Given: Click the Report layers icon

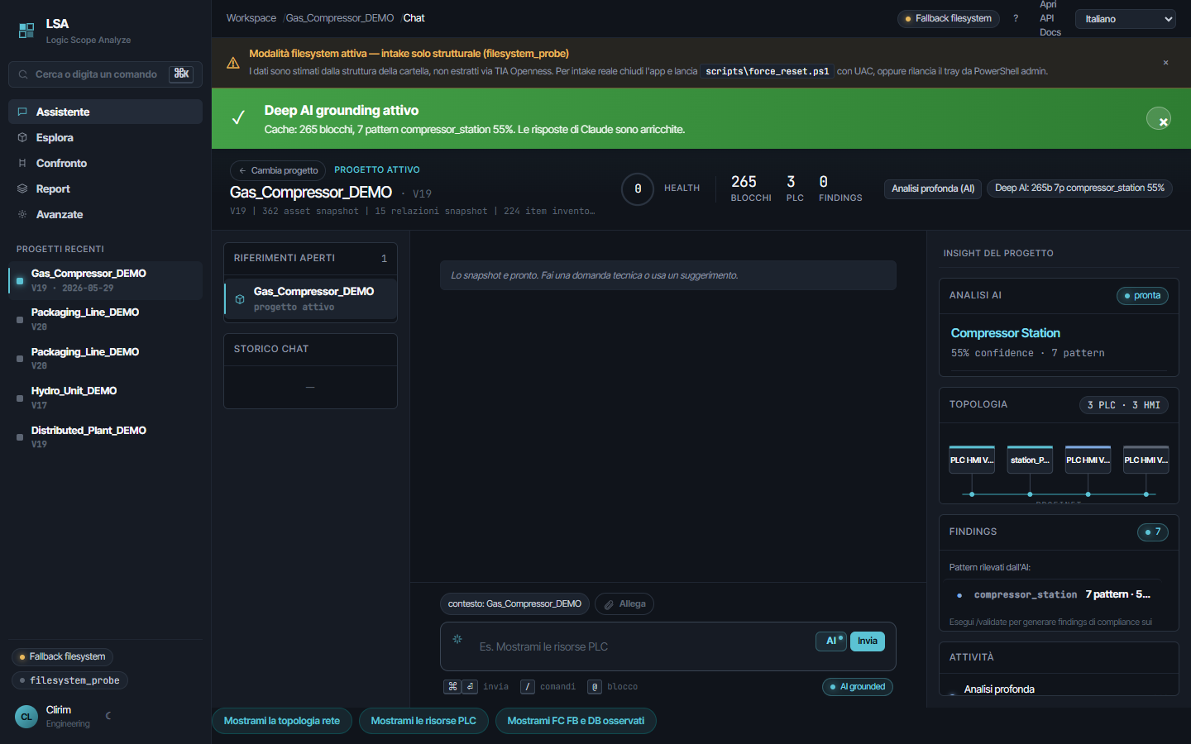Looking at the screenshot, I should [22, 188].
